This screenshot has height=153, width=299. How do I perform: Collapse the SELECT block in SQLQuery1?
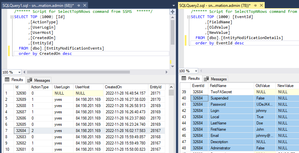click(12, 17)
